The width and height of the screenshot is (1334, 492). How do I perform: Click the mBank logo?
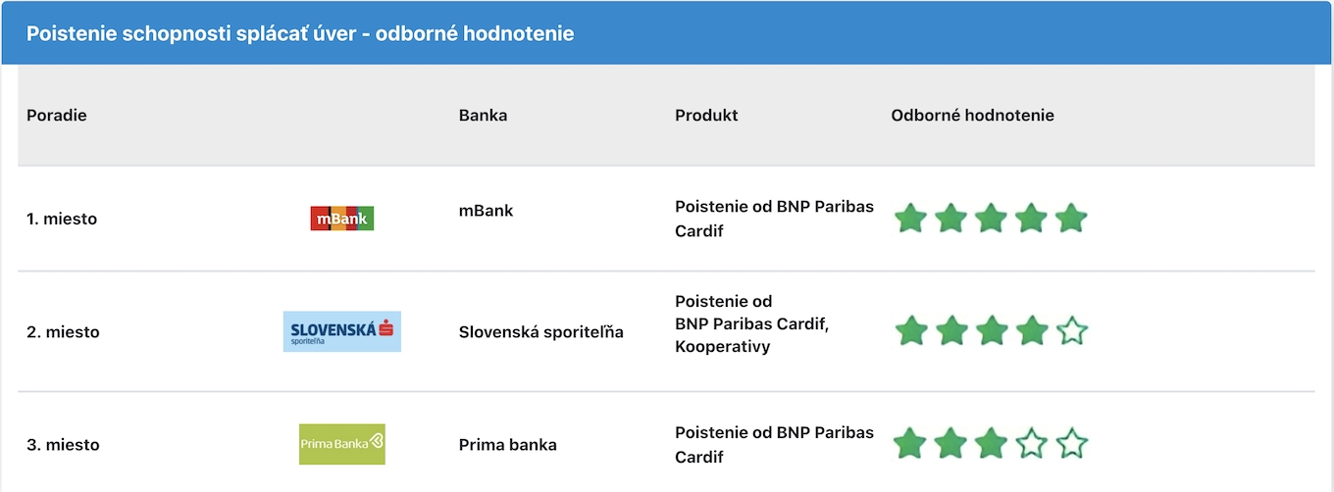pos(342,219)
